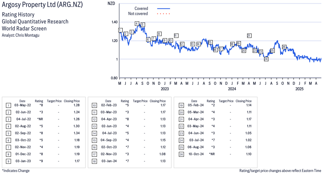Click chart marker 24 at the July 2024 low
325x173 pixels.
click(x=266, y=59)
